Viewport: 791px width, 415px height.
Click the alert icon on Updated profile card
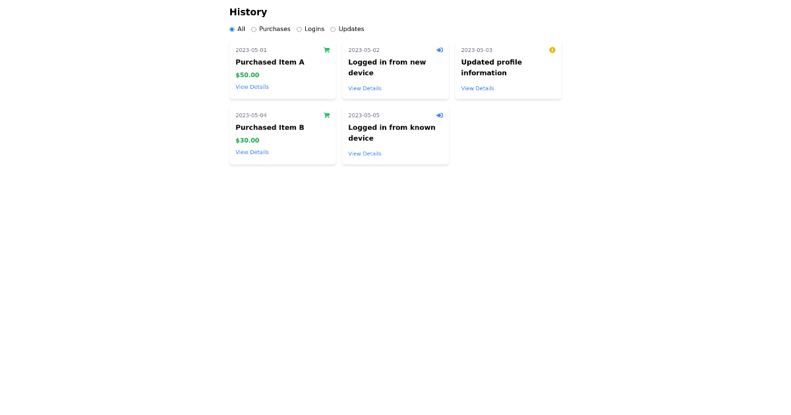(552, 50)
